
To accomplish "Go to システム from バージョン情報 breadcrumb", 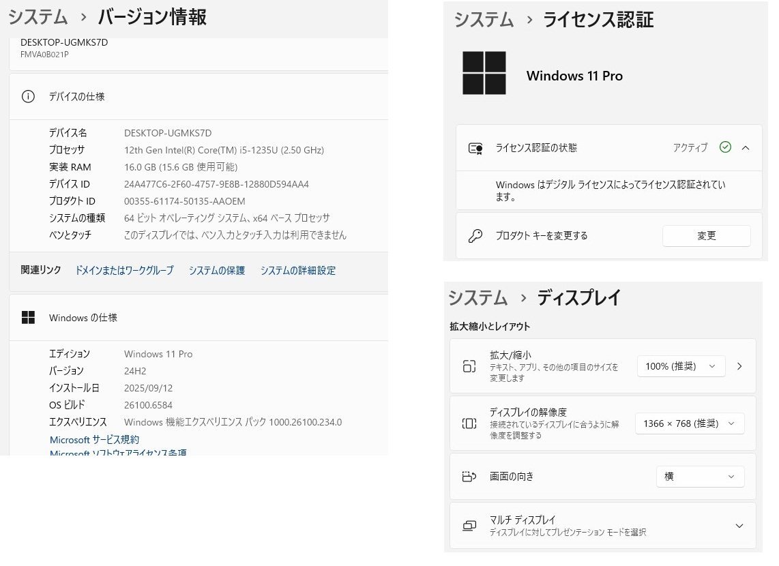I will point(38,17).
